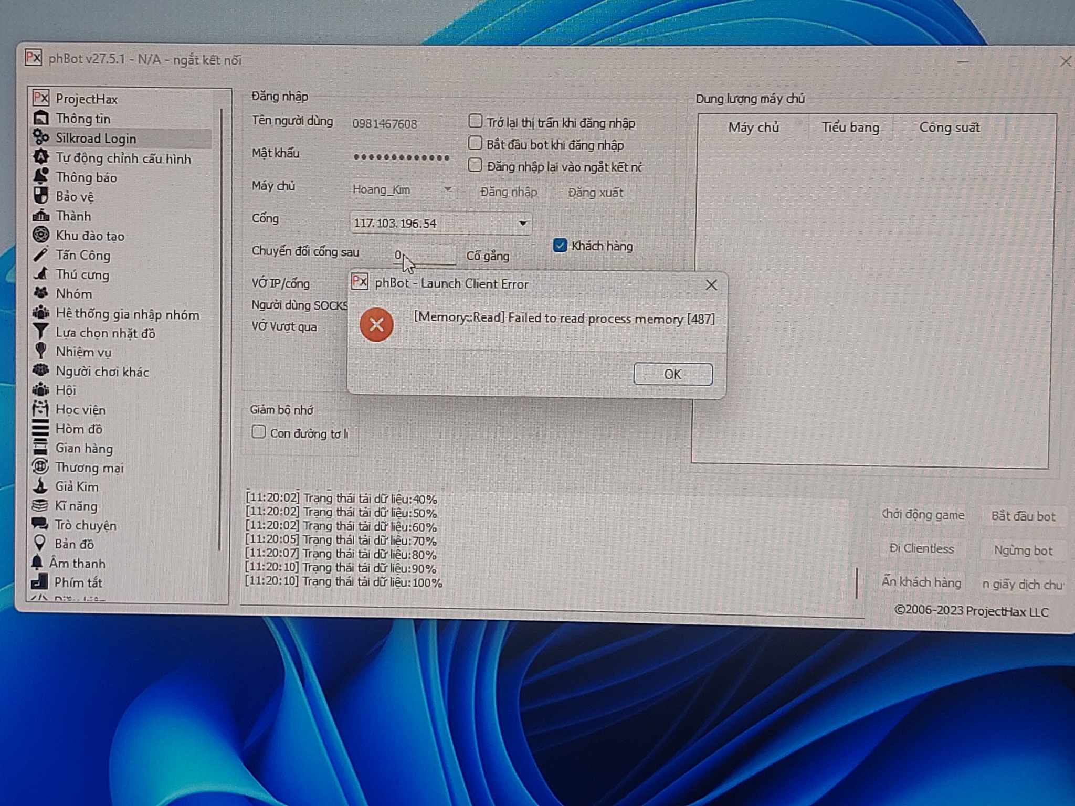The height and width of the screenshot is (806, 1075).
Task: Toggle Con đường tơ lụa memory checkbox
Action: point(258,432)
